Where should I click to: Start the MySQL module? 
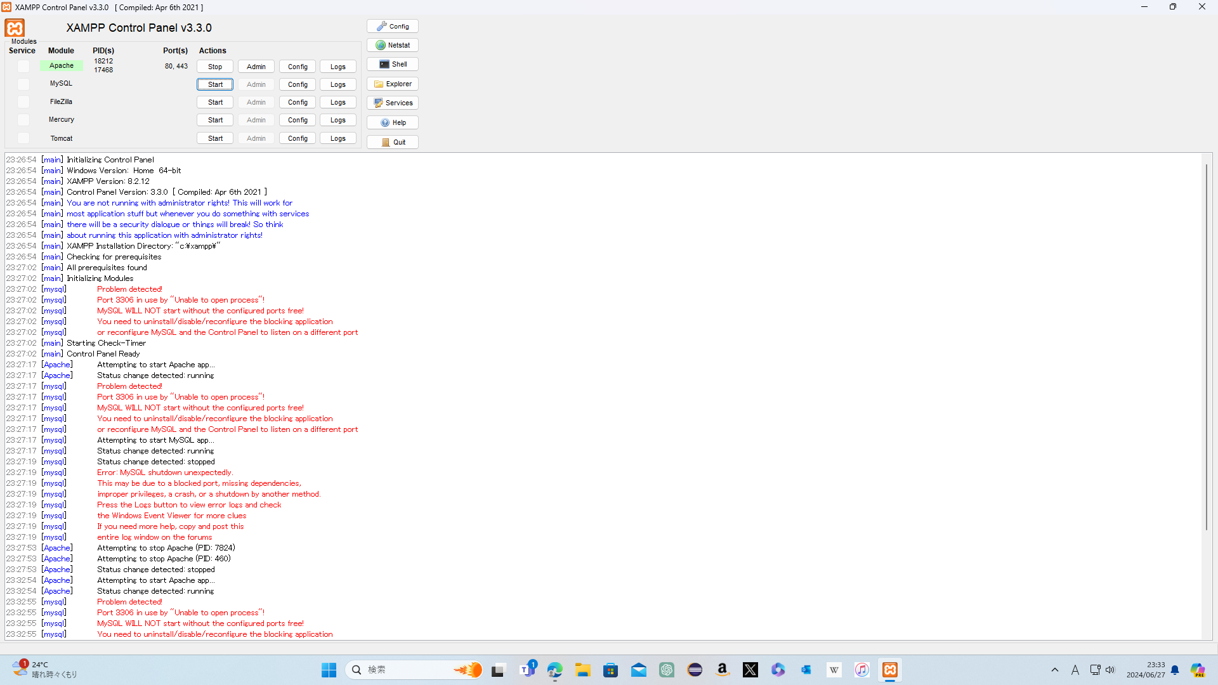coord(215,84)
